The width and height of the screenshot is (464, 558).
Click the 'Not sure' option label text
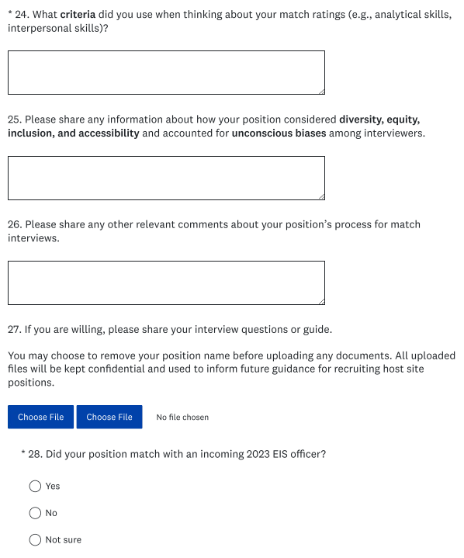[x=64, y=540]
